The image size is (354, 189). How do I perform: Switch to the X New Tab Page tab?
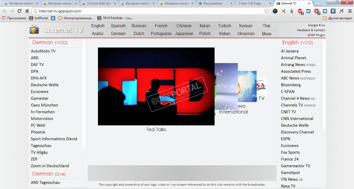[255, 3]
